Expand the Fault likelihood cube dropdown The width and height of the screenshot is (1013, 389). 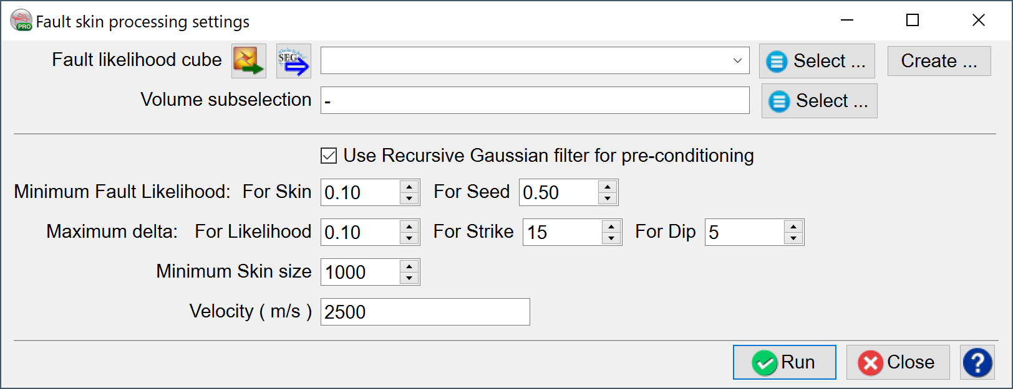(737, 61)
